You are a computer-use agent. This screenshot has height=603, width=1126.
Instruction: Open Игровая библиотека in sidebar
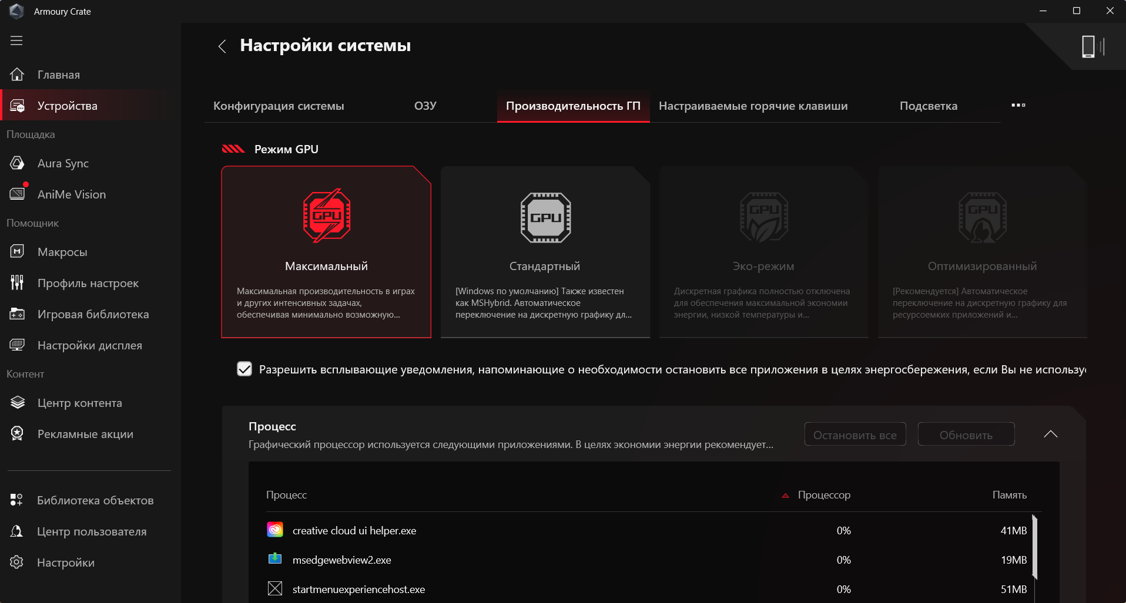93,314
